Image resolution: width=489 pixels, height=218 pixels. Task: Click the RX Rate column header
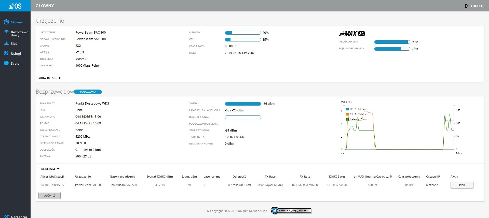[x=305, y=177]
